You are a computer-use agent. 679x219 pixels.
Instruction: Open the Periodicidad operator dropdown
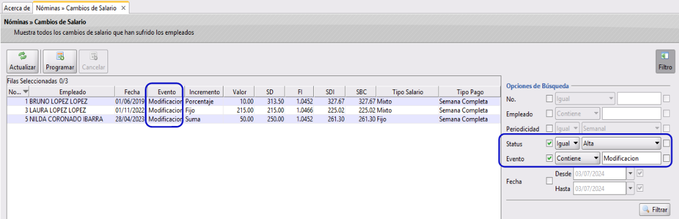[x=567, y=128]
